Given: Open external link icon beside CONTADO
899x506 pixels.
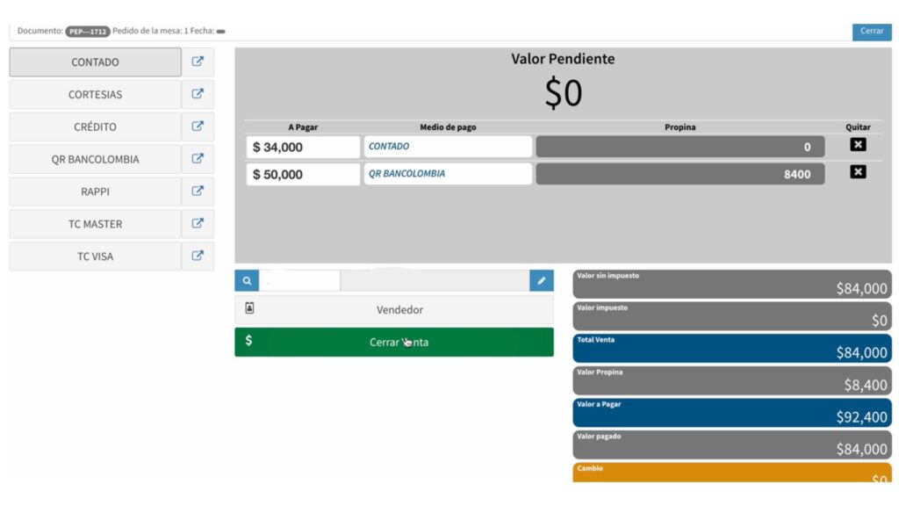Looking at the screenshot, I should coord(198,62).
